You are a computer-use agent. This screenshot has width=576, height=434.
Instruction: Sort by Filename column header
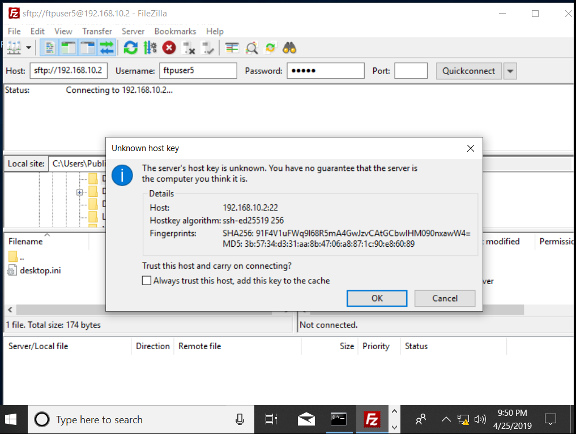pyautogui.click(x=25, y=242)
